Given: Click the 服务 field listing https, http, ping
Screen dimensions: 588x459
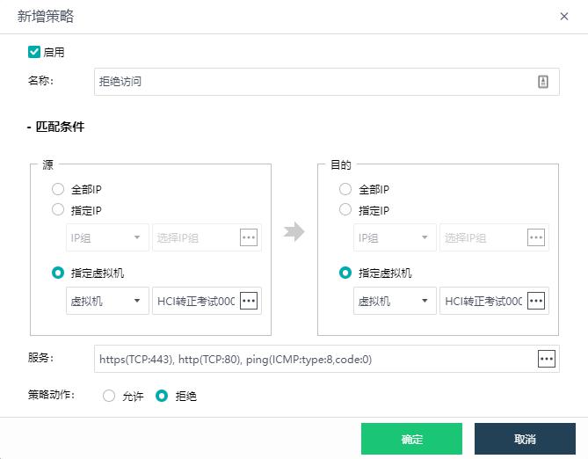Looking at the screenshot, I should click(312, 359).
